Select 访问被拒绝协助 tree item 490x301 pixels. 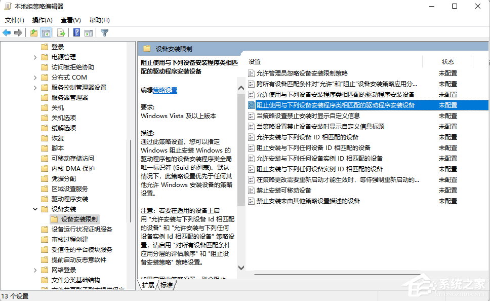click(72, 67)
